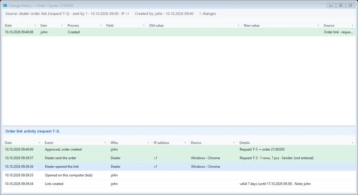The height and width of the screenshot is (195, 358).
Task: Open the Source column filter dropdown
Action: click(x=353, y=26)
